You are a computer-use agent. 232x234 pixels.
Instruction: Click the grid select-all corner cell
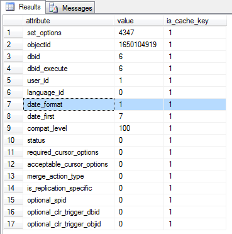13,21
